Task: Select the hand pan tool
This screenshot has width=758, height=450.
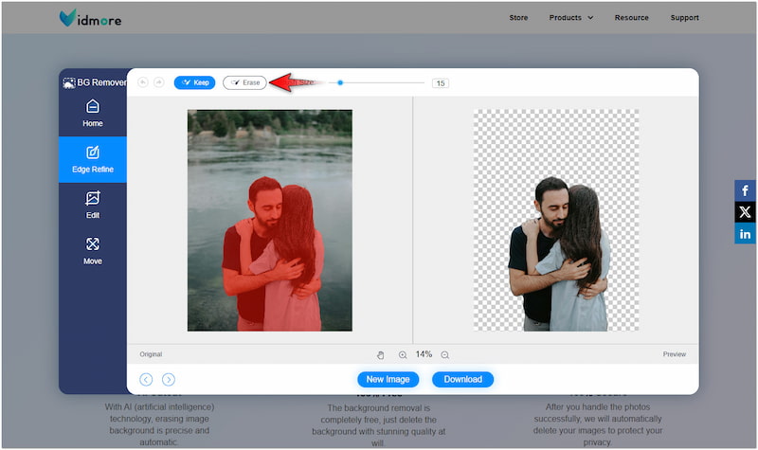Action: click(x=381, y=354)
